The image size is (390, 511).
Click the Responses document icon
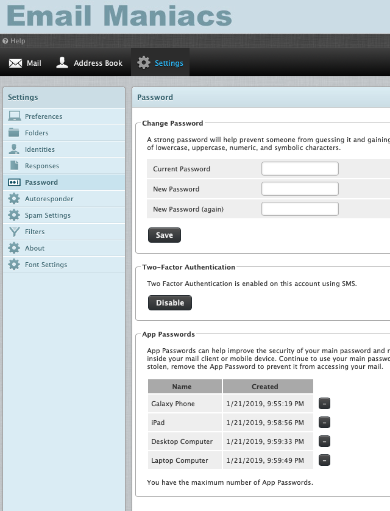click(x=15, y=165)
